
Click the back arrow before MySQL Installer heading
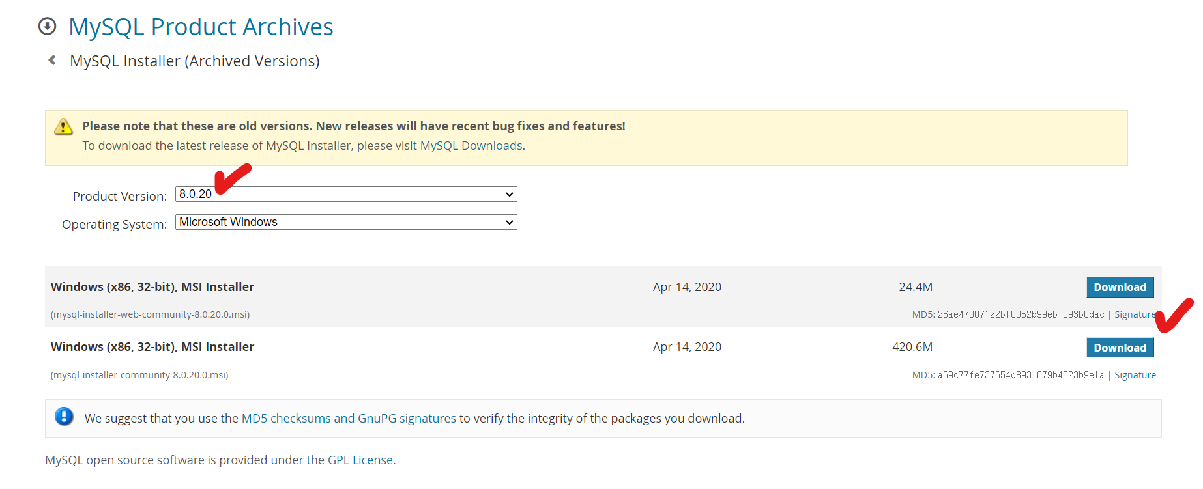52,61
